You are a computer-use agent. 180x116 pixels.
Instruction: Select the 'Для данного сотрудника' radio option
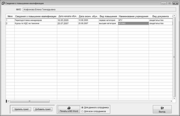82,107
